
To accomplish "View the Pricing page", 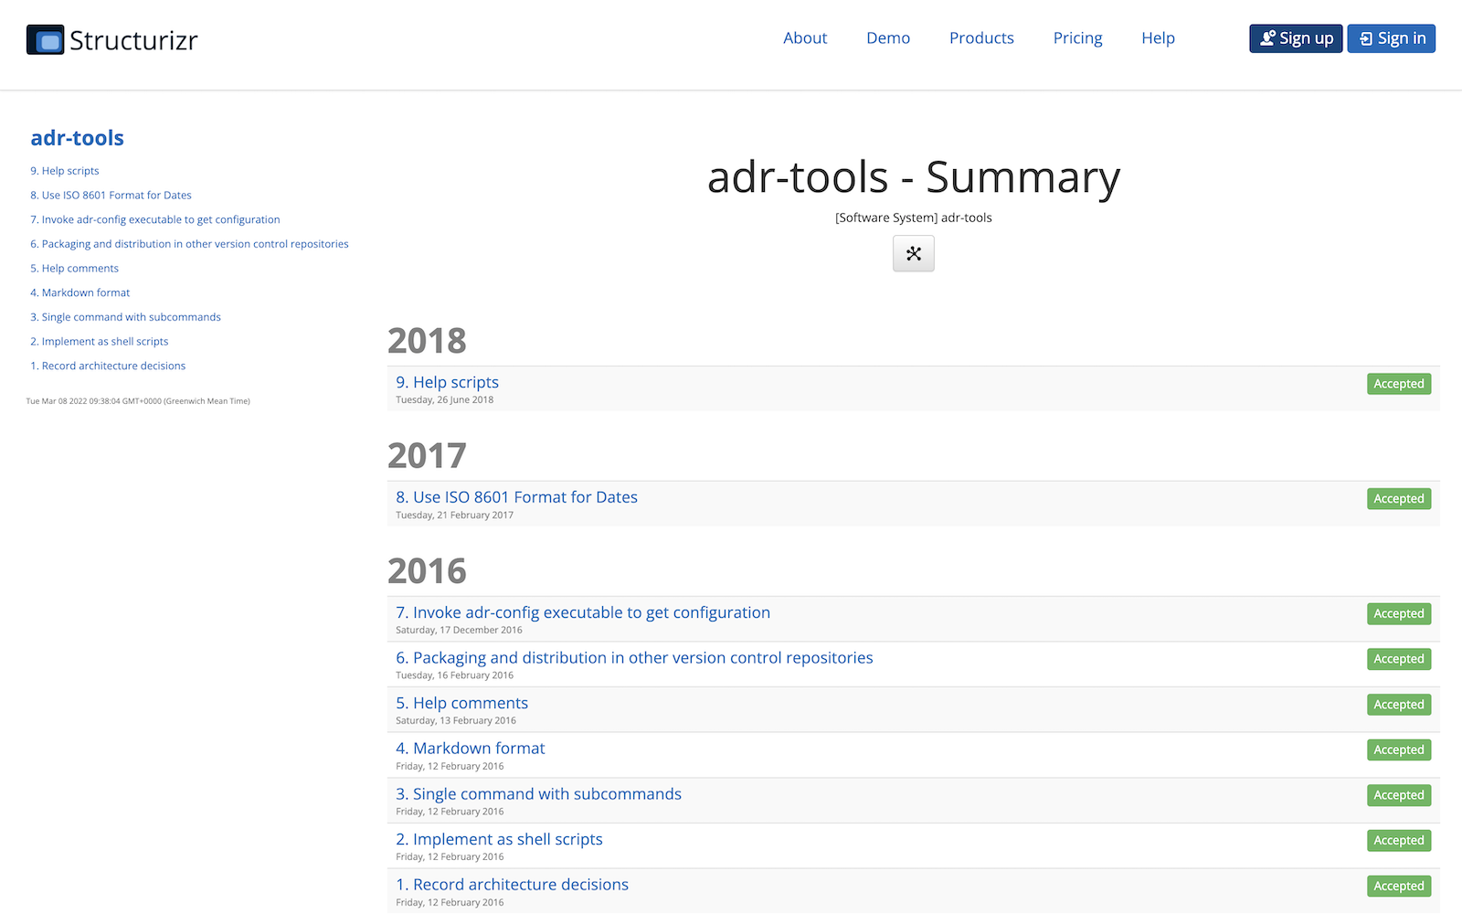I will [1077, 37].
